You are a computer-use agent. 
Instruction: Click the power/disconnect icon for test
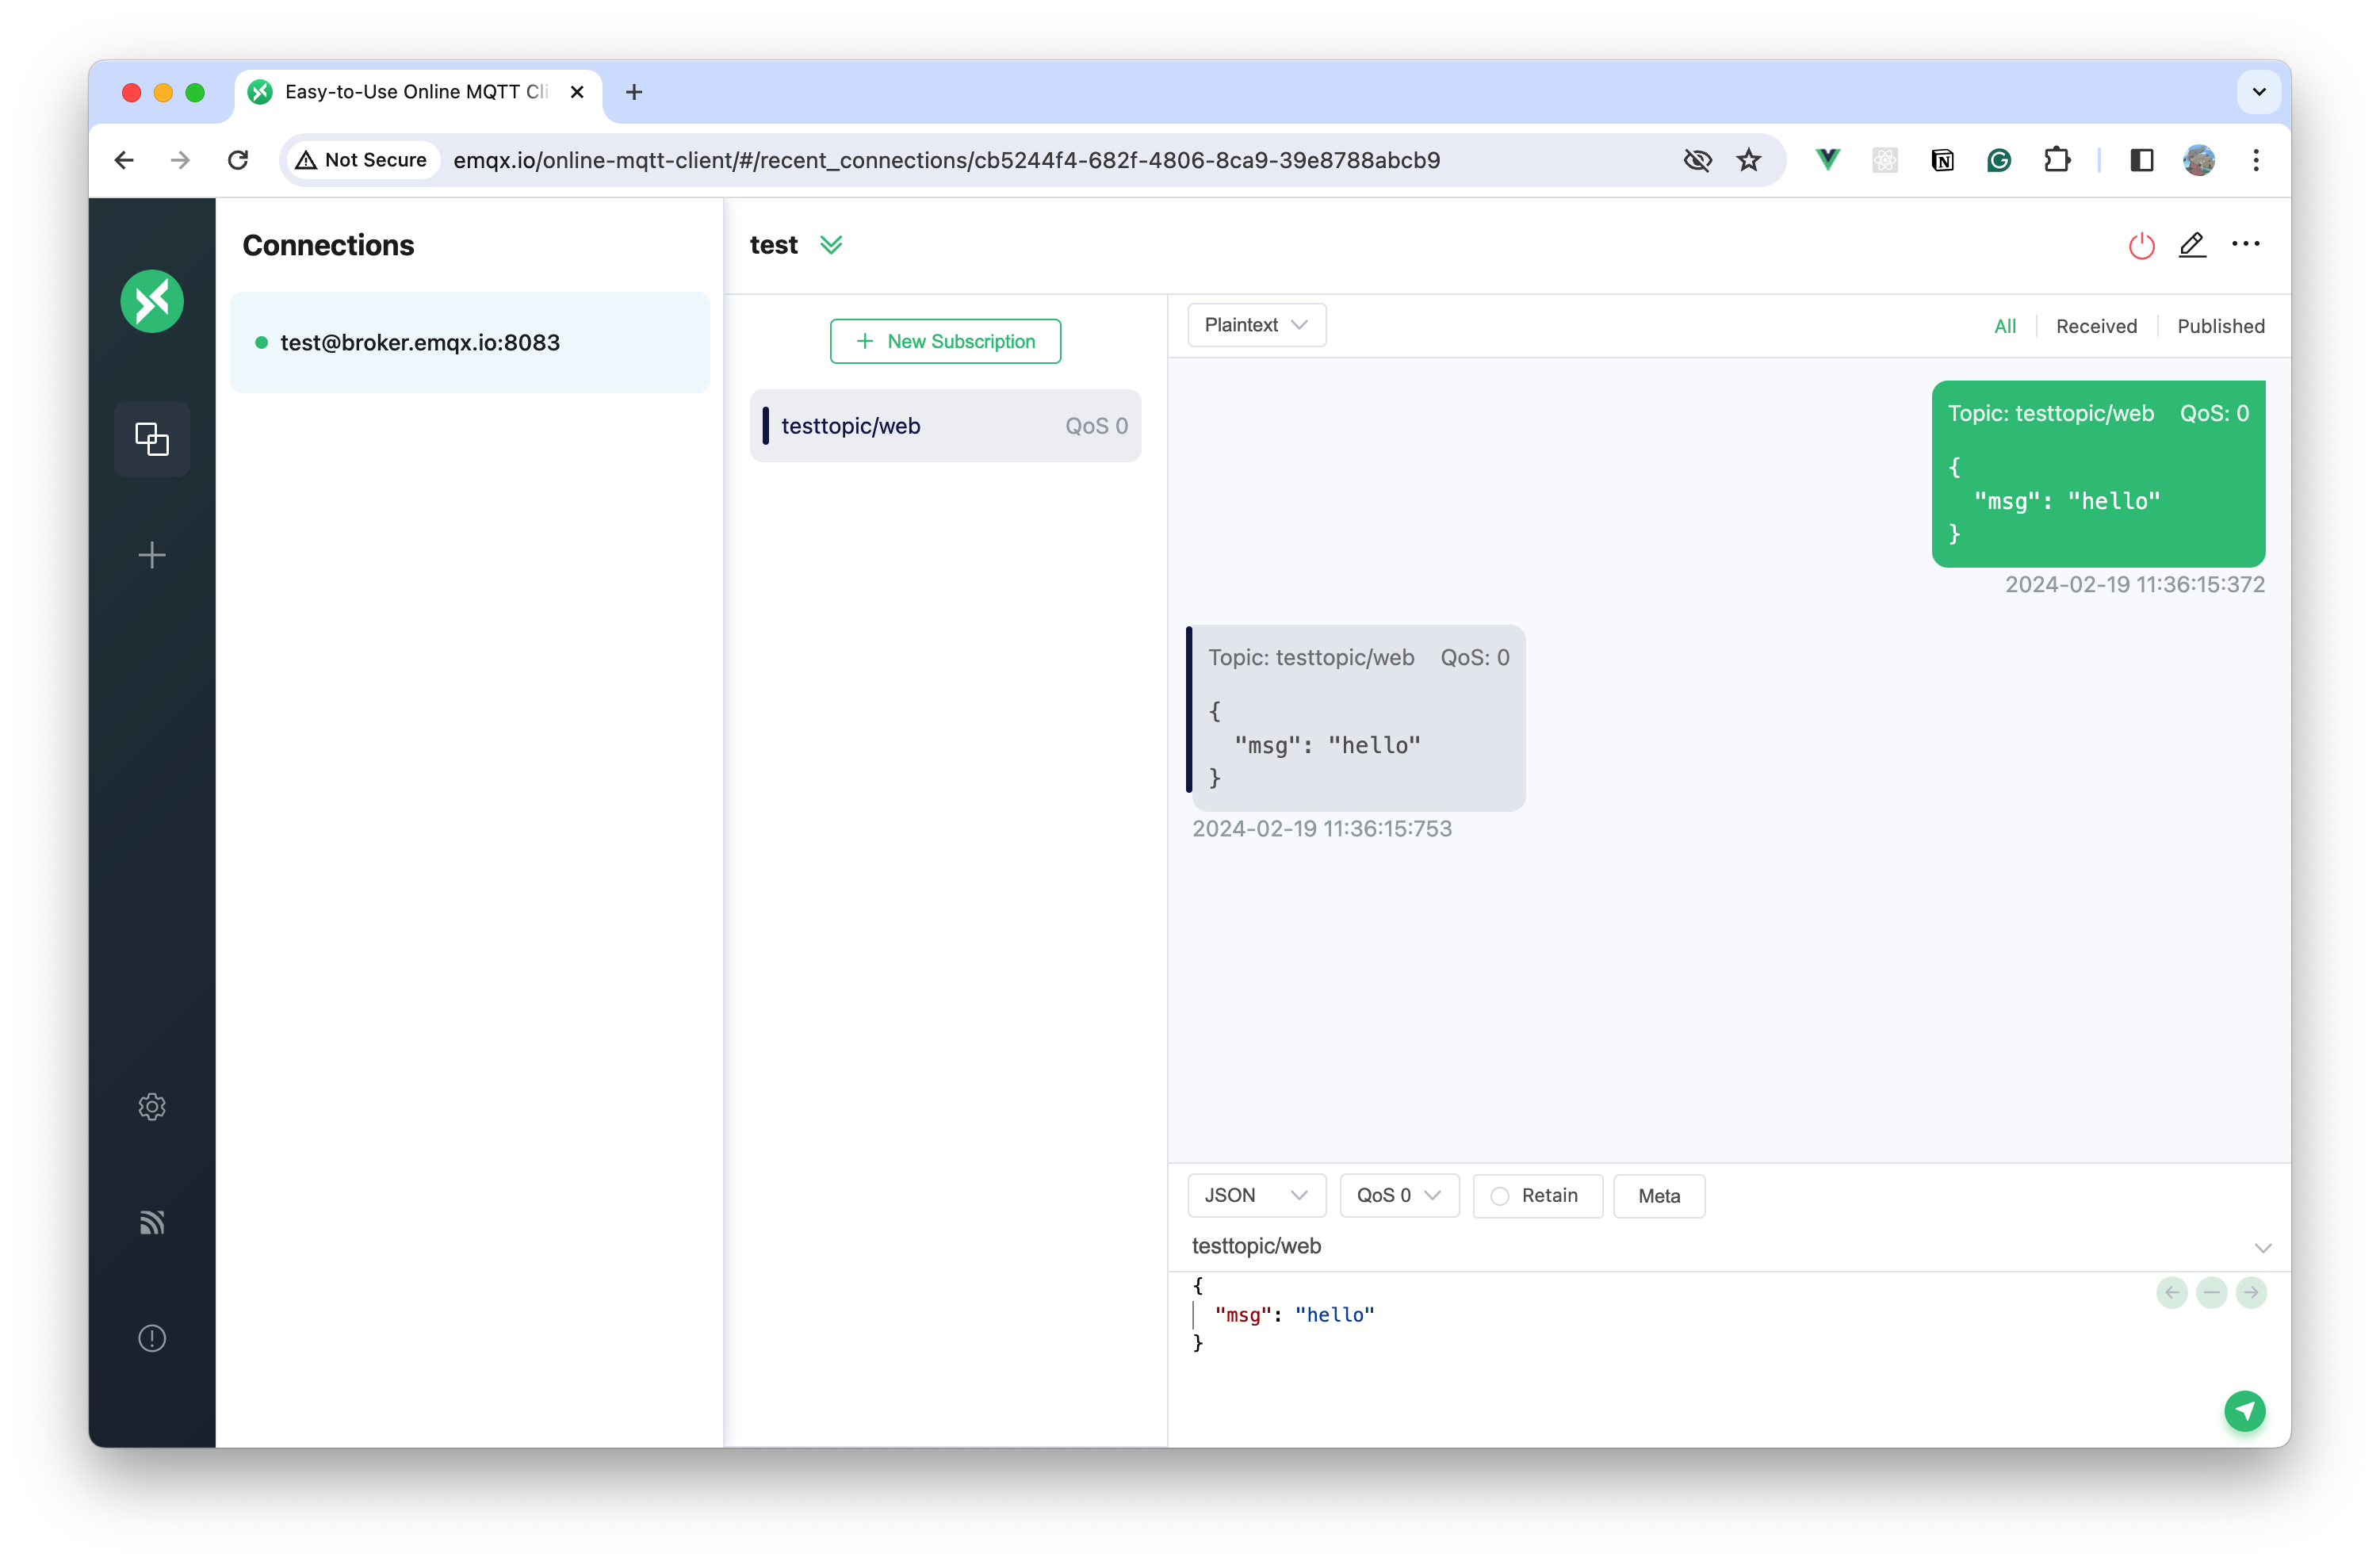[x=2139, y=244]
